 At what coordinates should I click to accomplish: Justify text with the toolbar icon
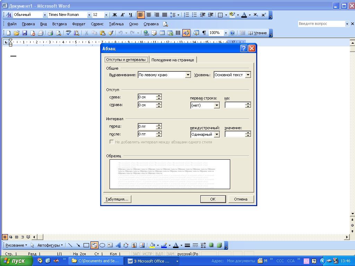pos(165,15)
